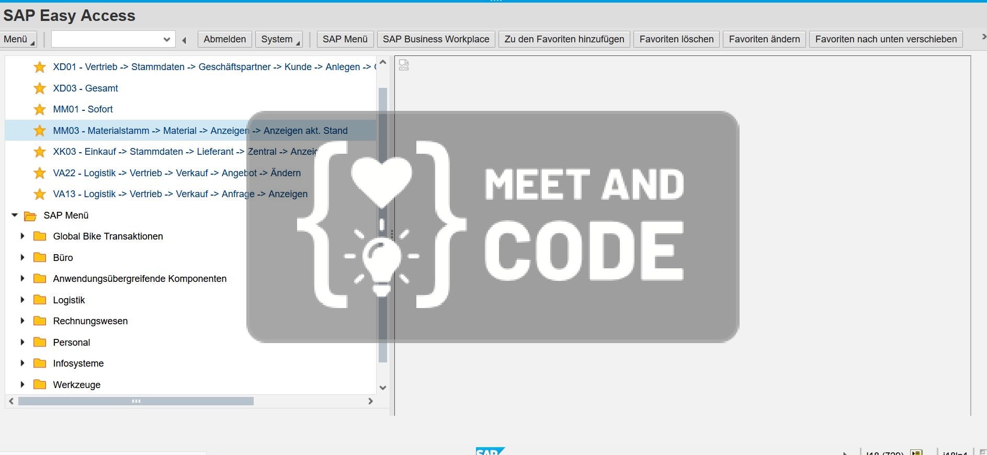
Task: Click the tree horizontal scrollbar left arrow
Action: 12,401
